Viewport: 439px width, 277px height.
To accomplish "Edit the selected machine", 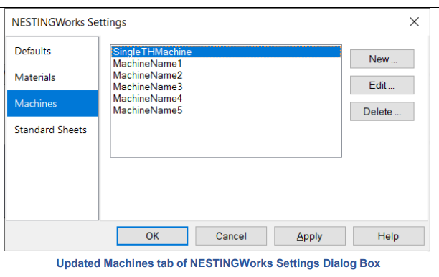I will 382,85.
